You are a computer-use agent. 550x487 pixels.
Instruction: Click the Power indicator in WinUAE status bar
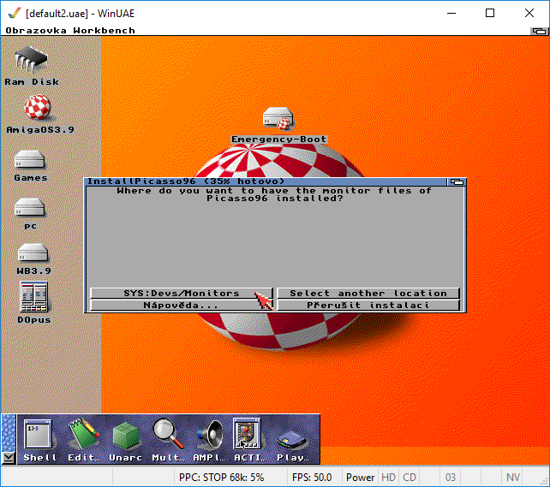click(360, 477)
